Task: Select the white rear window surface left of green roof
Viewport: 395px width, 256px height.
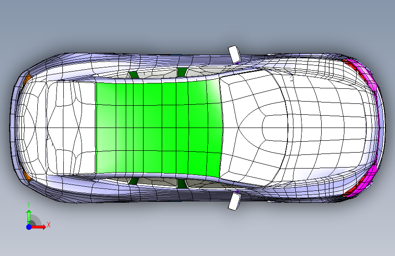Action: (71, 128)
